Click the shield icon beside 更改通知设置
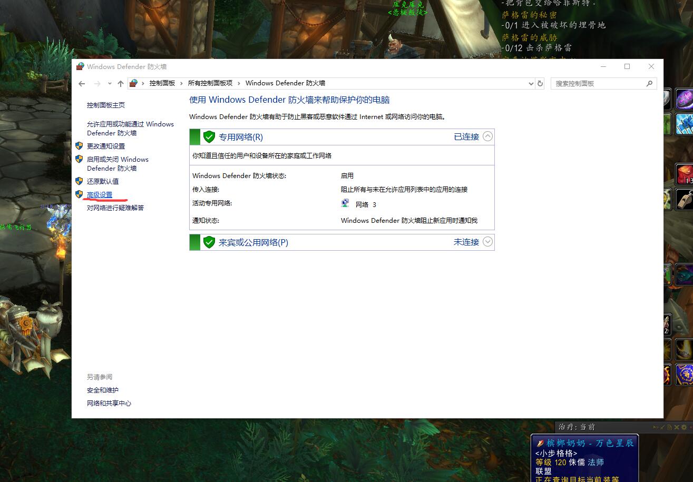The width and height of the screenshot is (693, 482). coord(79,146)
